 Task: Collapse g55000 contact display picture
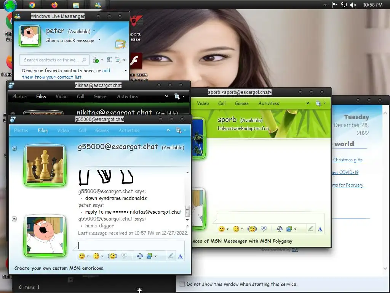coord(14,148)
